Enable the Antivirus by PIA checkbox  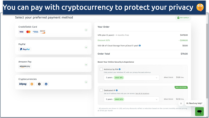click(101, 69)
